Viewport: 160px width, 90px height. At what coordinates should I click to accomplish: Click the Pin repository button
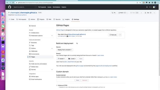[x=113, y=13]
